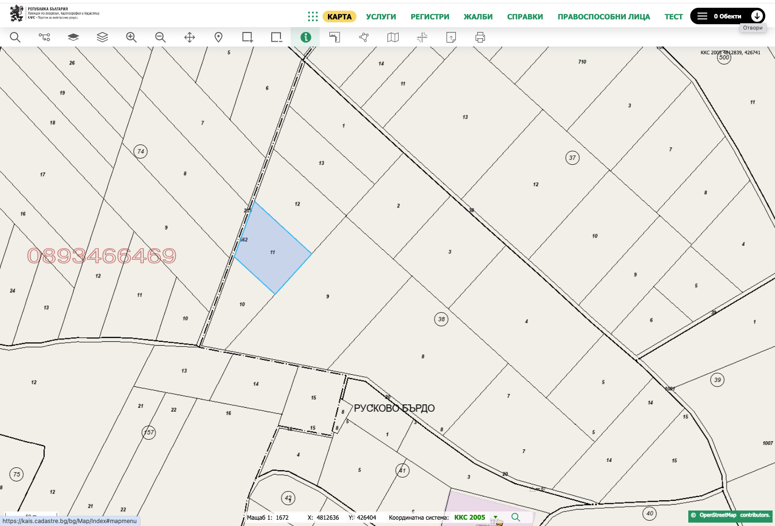This screenshot has width=775, height=526.
Task: Click the circled block label 39
Action: pos(717,380)
